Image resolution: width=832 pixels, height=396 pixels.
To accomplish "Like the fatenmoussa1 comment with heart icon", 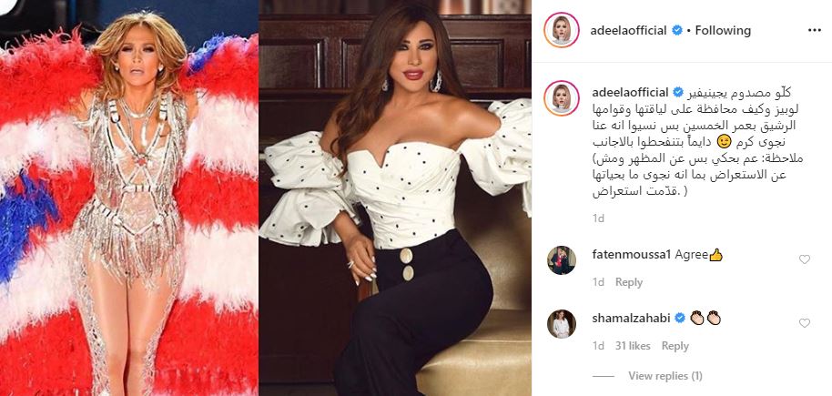I will point(805,259).
